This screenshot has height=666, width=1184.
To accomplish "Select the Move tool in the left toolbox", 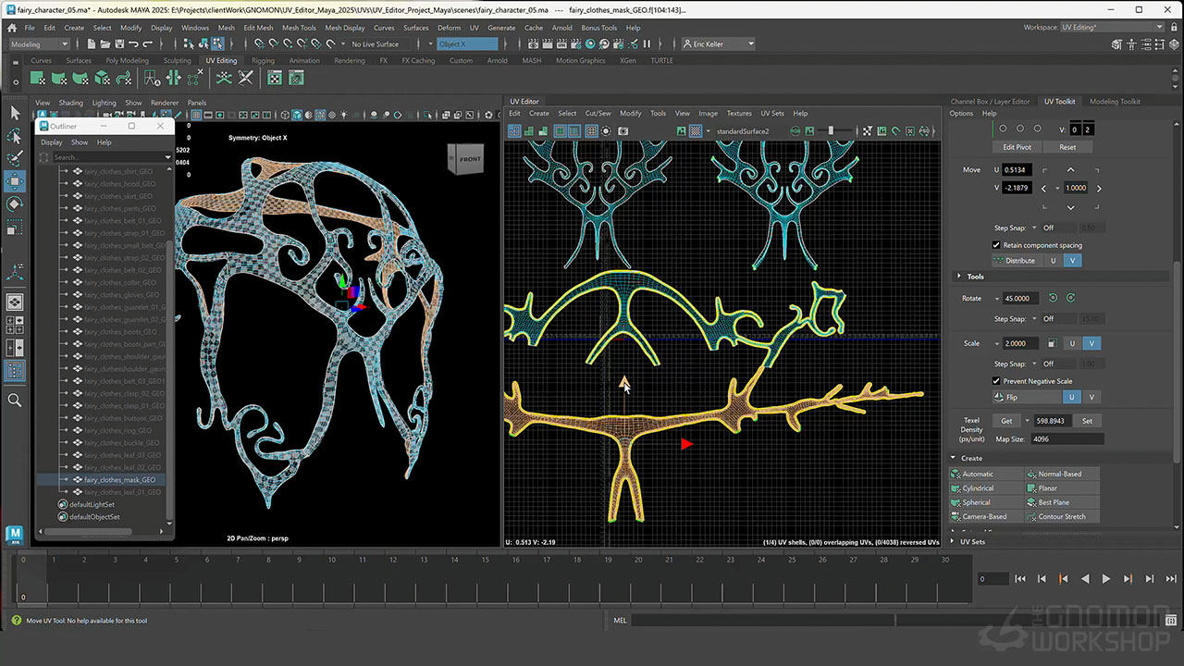I will pos(15,180).
